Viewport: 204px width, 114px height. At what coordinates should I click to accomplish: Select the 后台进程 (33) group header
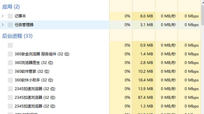point(17,36)
